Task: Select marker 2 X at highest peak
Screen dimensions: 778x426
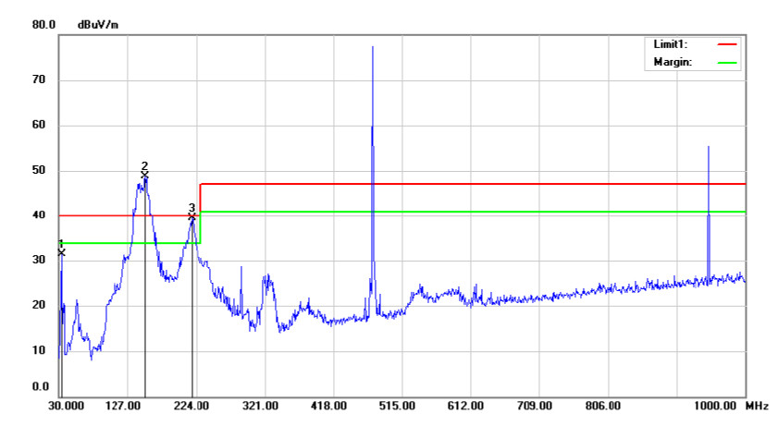Action: [144, 175]
